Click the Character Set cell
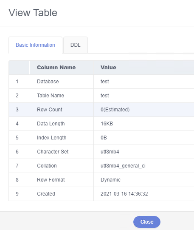This screenshot has width=194, height=230. point(62,152)
